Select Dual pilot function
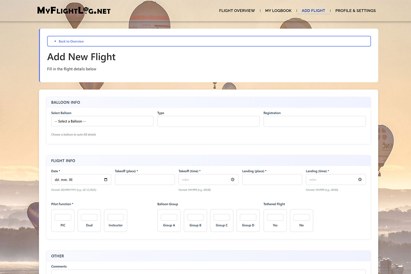 coord(89,220)
